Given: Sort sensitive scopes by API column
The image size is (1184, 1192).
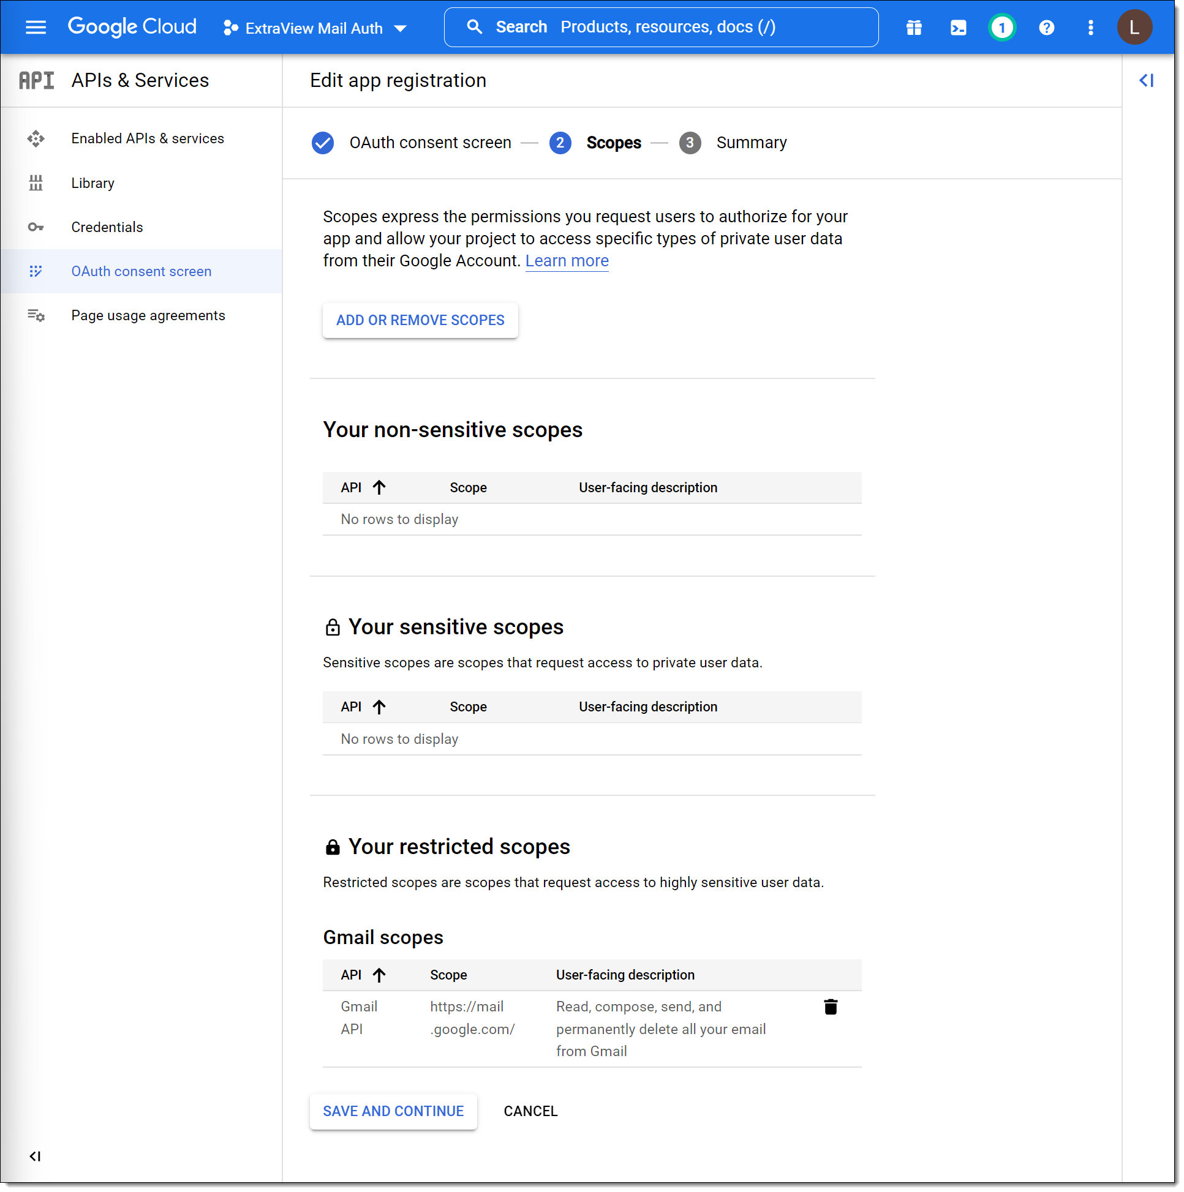Looking at the screenshot, I should click(x=363, y=707).
